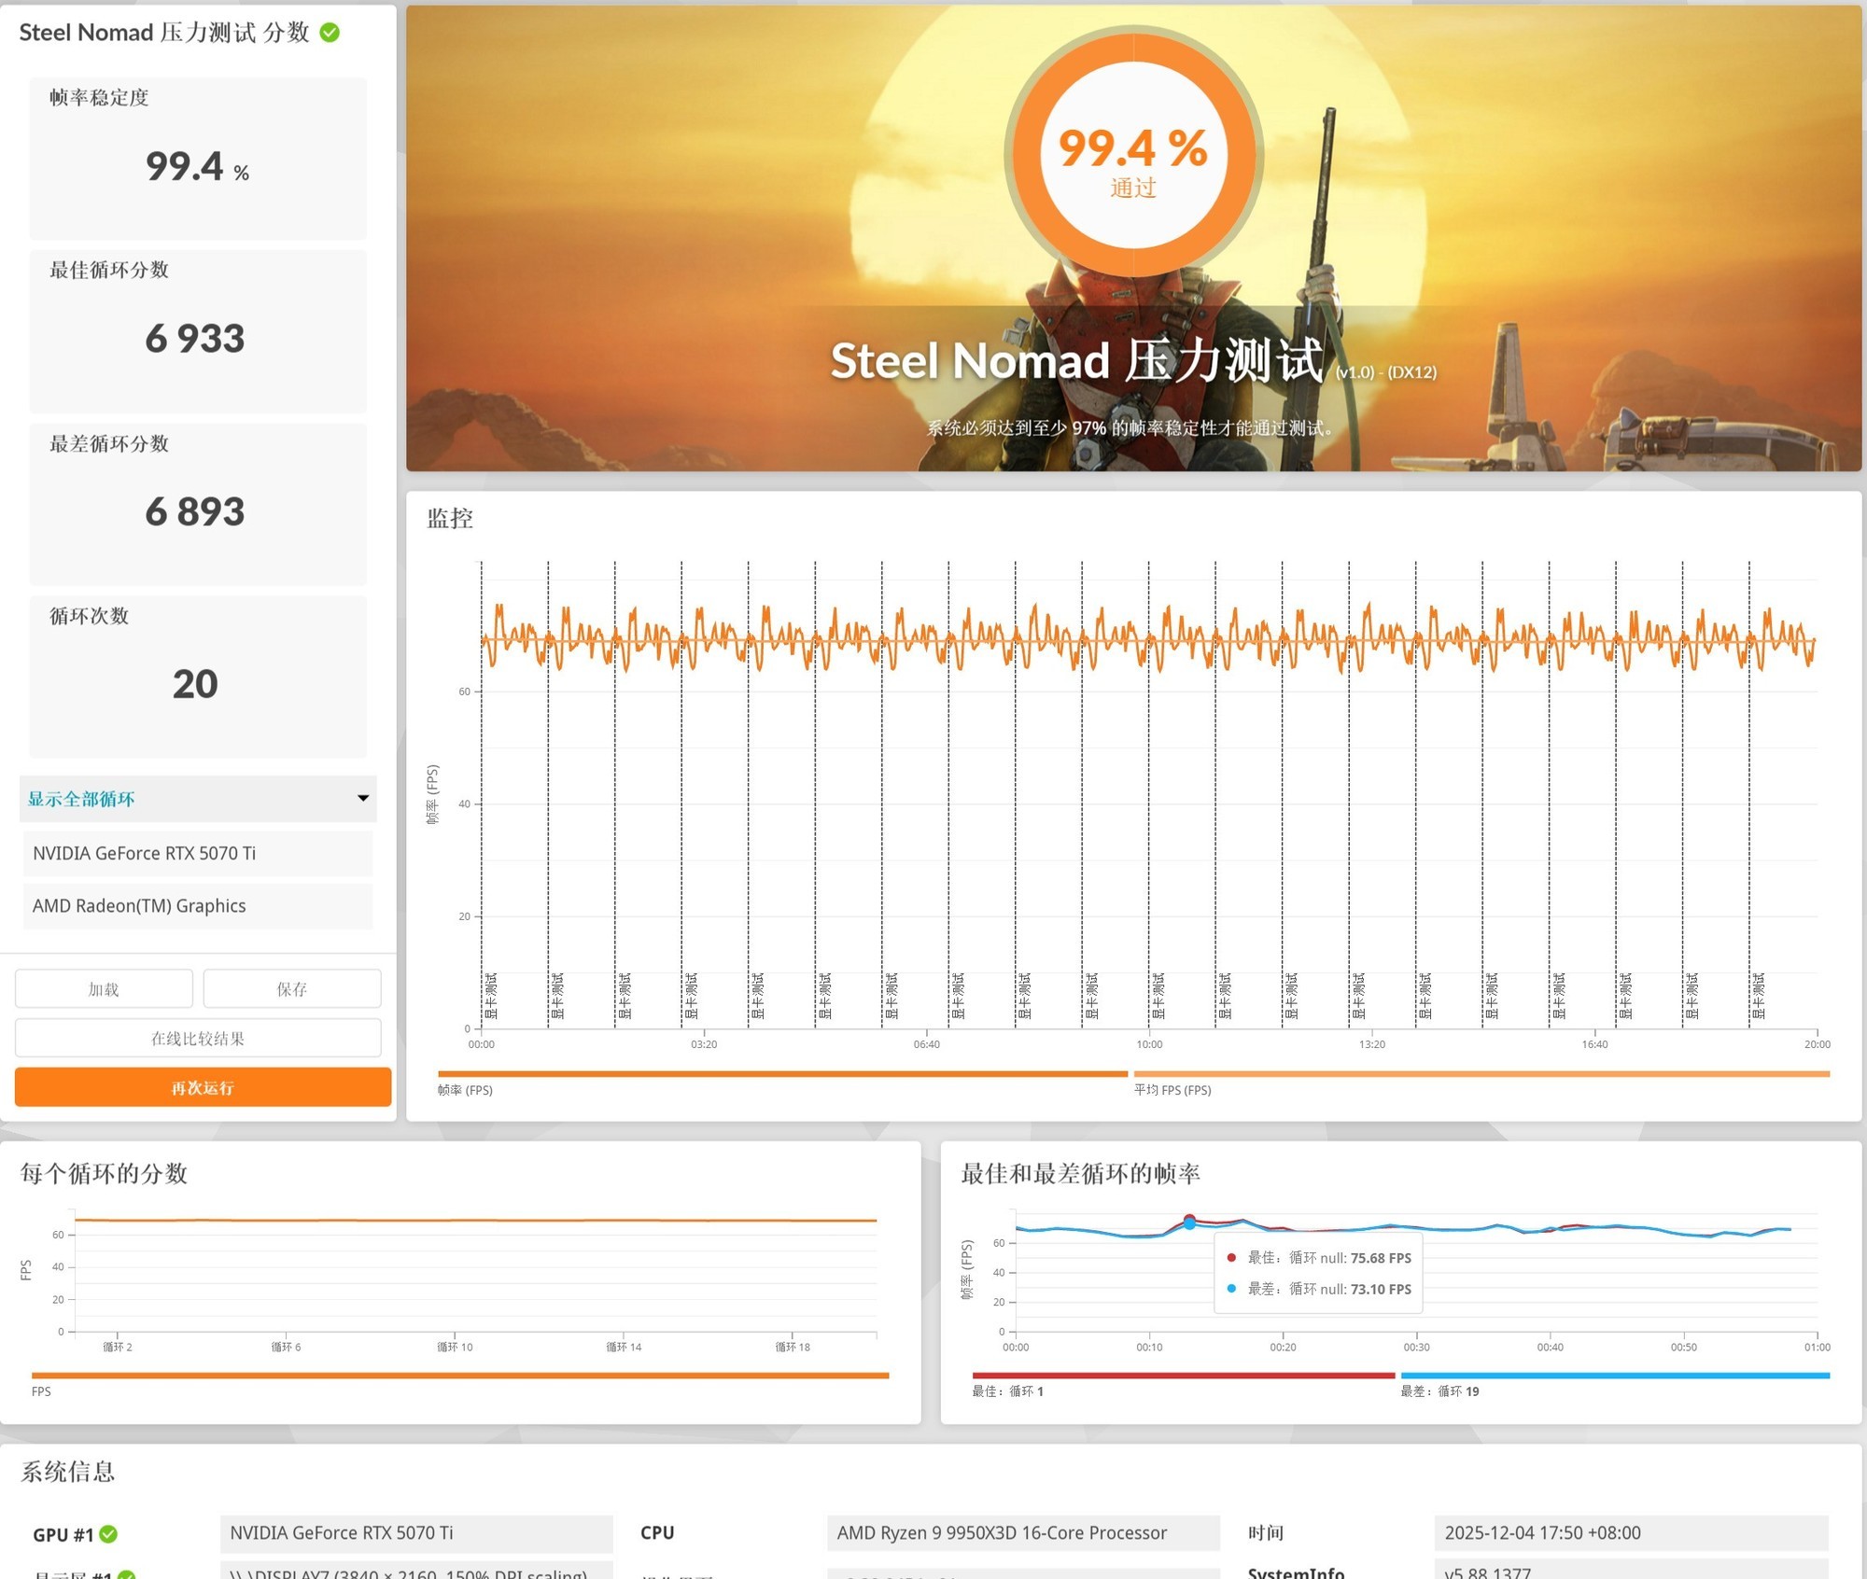This screenshot has height=1579, width=1867.
Task: Click the 10:00 mark on monitoring chart axis
Action: pyautogui.click(x=1149, y=1044)
